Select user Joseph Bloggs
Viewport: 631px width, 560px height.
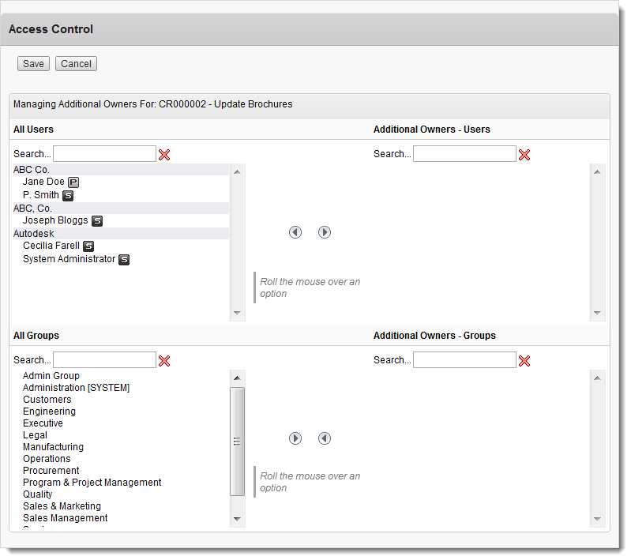pyautogui.click(x=55, y=220)
